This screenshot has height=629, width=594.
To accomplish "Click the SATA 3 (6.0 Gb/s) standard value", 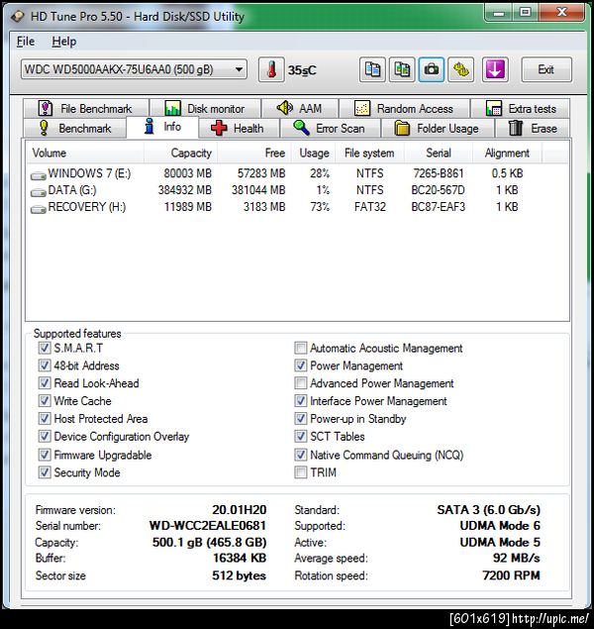I will 489,509.
